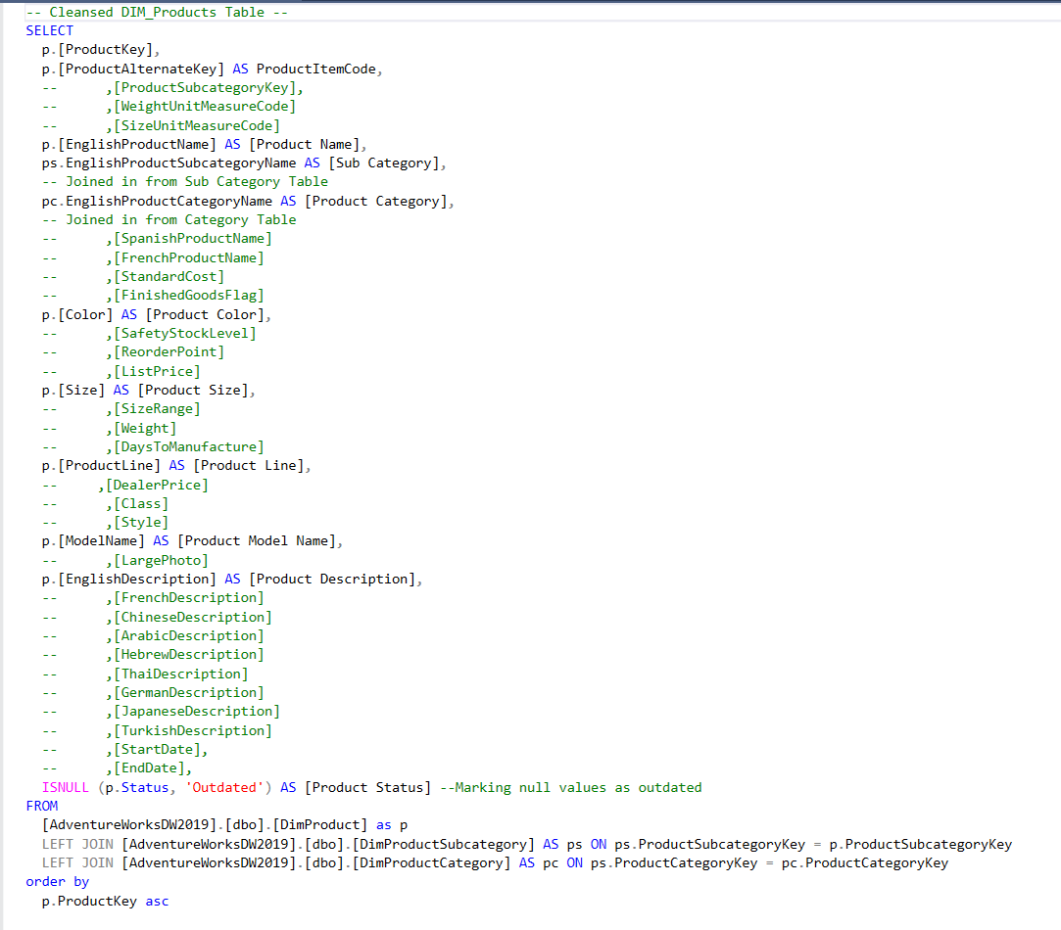This screenshot has width=1061, height=930.
Task: Click the FROM keyword
Action: coord(42,807)
